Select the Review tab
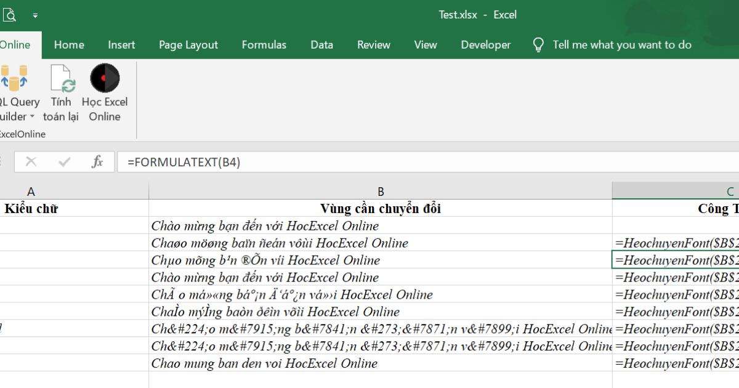Viewport: 739px width, 388px height. click(x=372, y=44)
